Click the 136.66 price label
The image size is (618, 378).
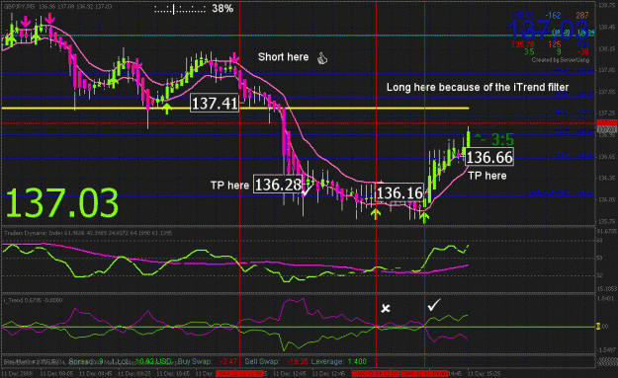click(489, 157)
